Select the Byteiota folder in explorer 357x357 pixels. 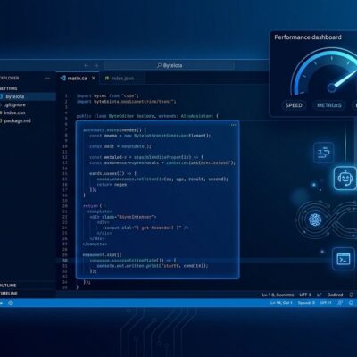click(28, 96)
